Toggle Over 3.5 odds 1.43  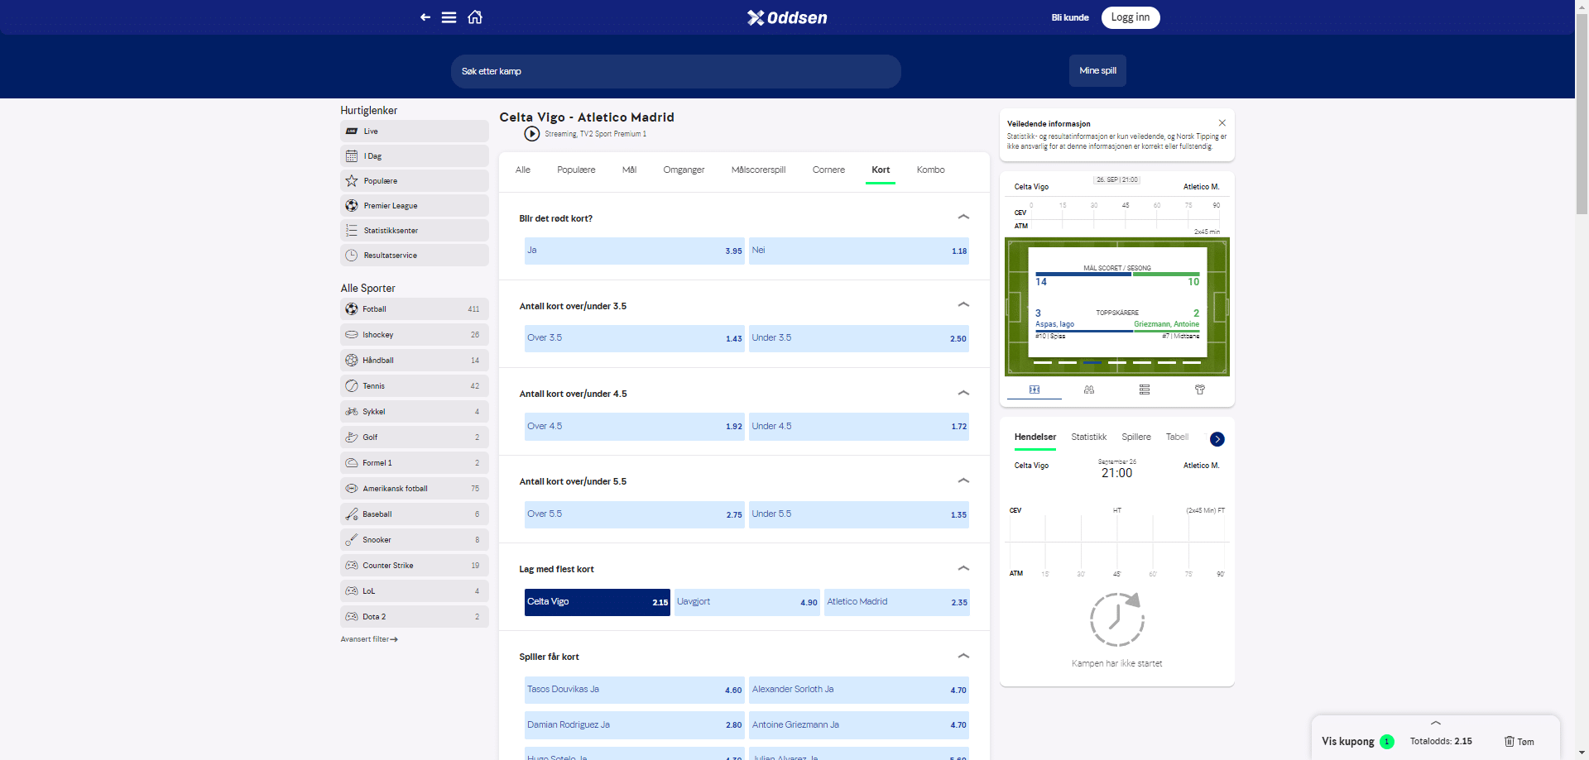pos(635,338)
